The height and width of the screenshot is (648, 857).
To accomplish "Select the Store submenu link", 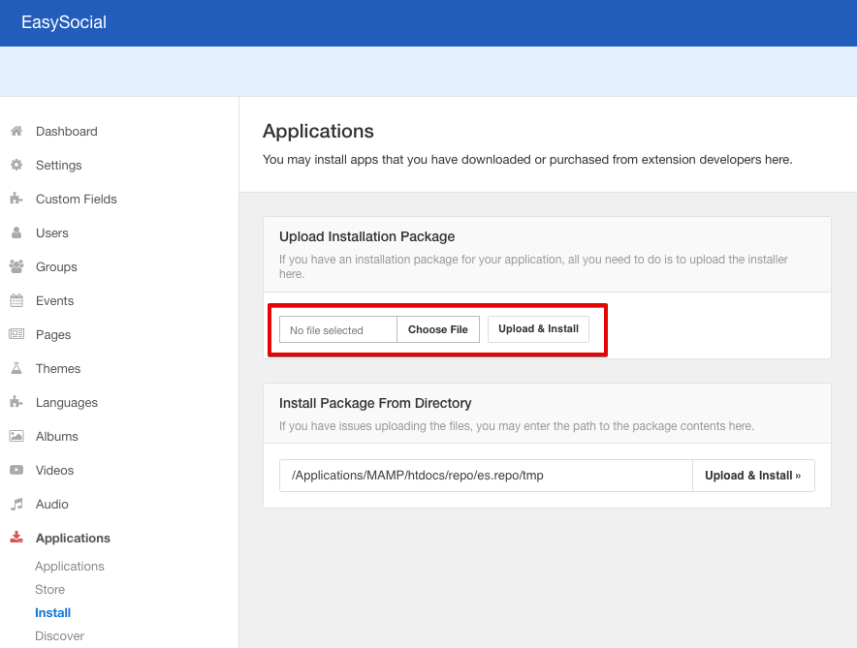I will tap(49, 590).
